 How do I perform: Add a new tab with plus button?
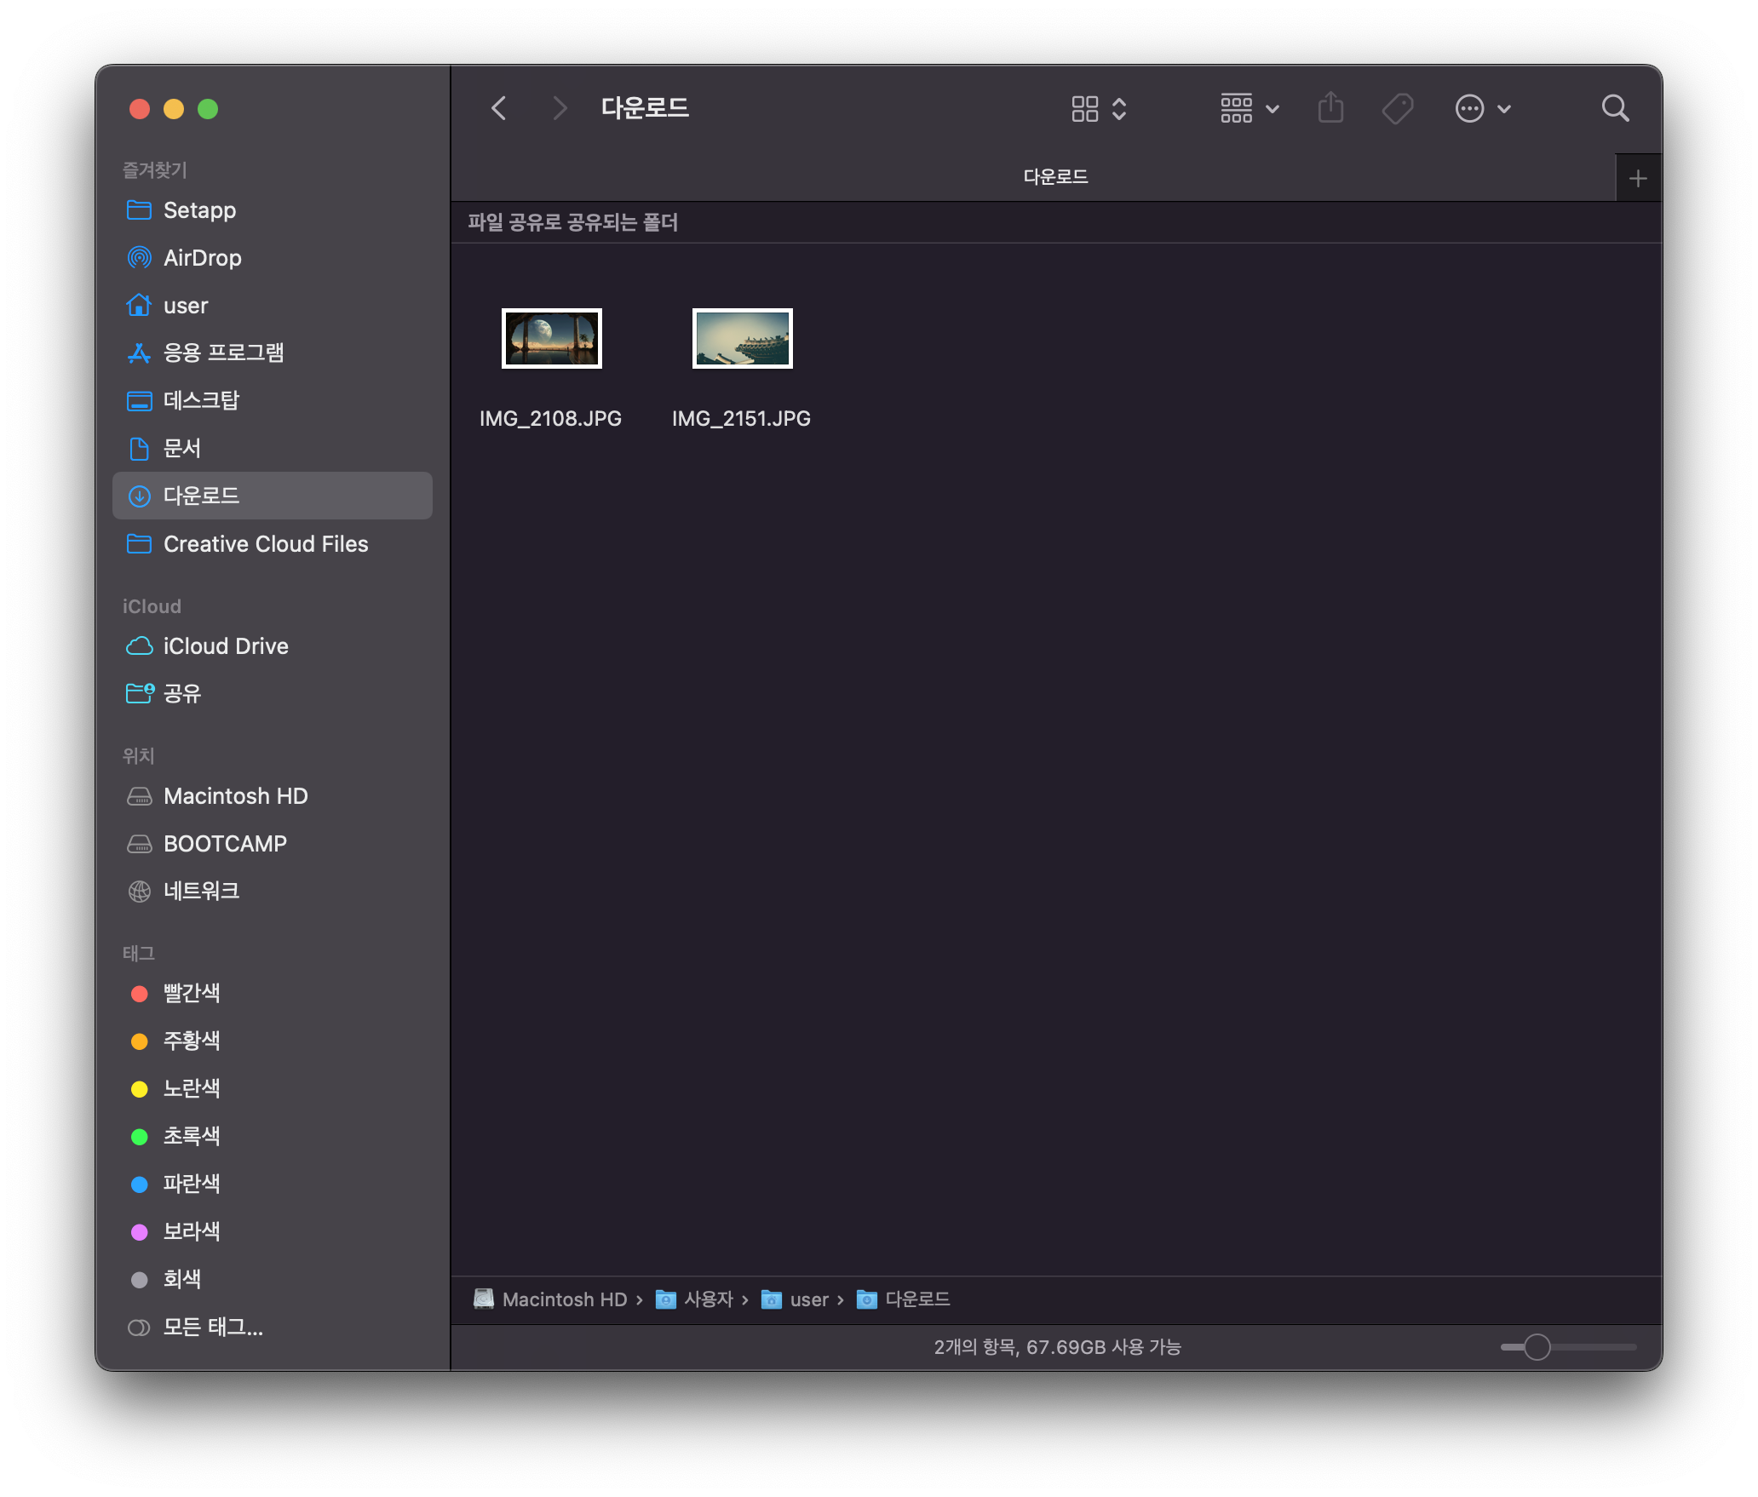click(x=1637, y=179)
